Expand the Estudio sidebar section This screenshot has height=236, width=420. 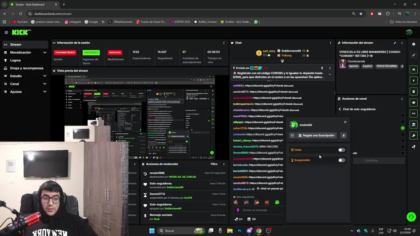point(45,76)
